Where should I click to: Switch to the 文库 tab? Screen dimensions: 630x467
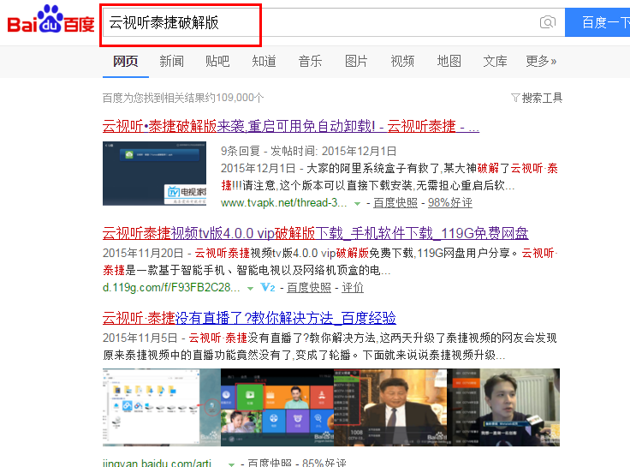(x=495, y=61)
